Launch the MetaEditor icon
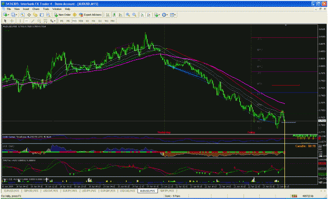 75,15
